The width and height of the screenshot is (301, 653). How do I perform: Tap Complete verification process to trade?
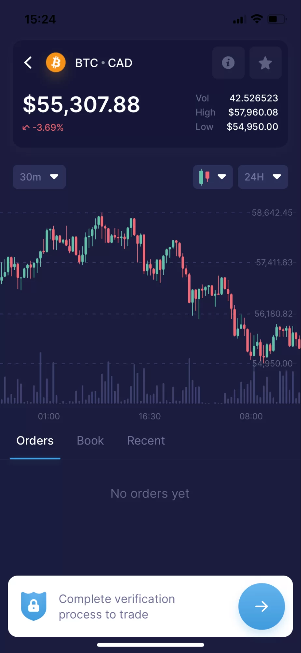(x=117, y=607)
